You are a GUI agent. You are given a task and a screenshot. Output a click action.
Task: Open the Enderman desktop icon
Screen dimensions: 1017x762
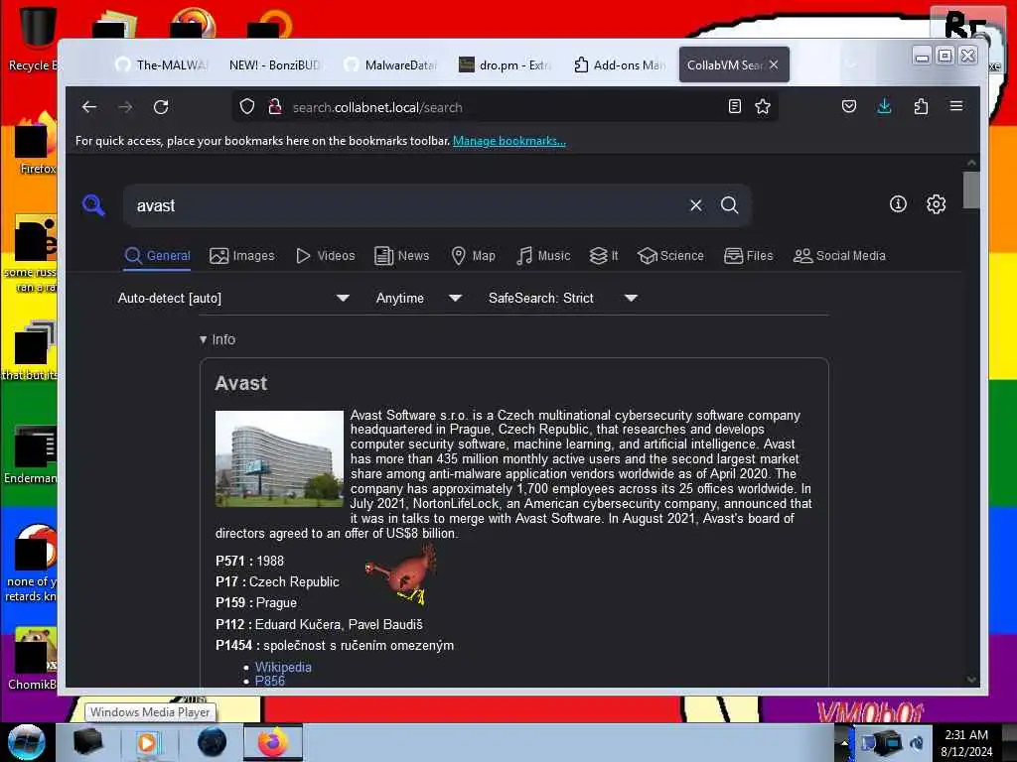31,454
